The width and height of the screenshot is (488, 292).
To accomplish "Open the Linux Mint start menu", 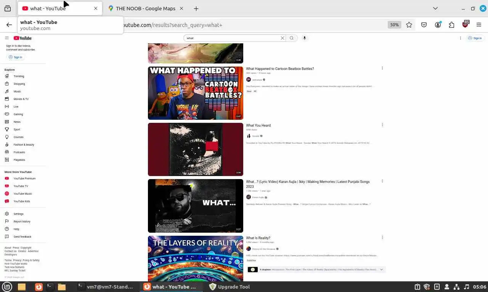I will pos(7,287).
